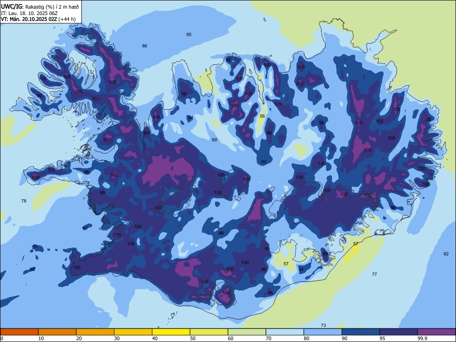This screenshot has height=342, width=456.
Task: Click the legend tick label '99.9'
Action: 423,338
